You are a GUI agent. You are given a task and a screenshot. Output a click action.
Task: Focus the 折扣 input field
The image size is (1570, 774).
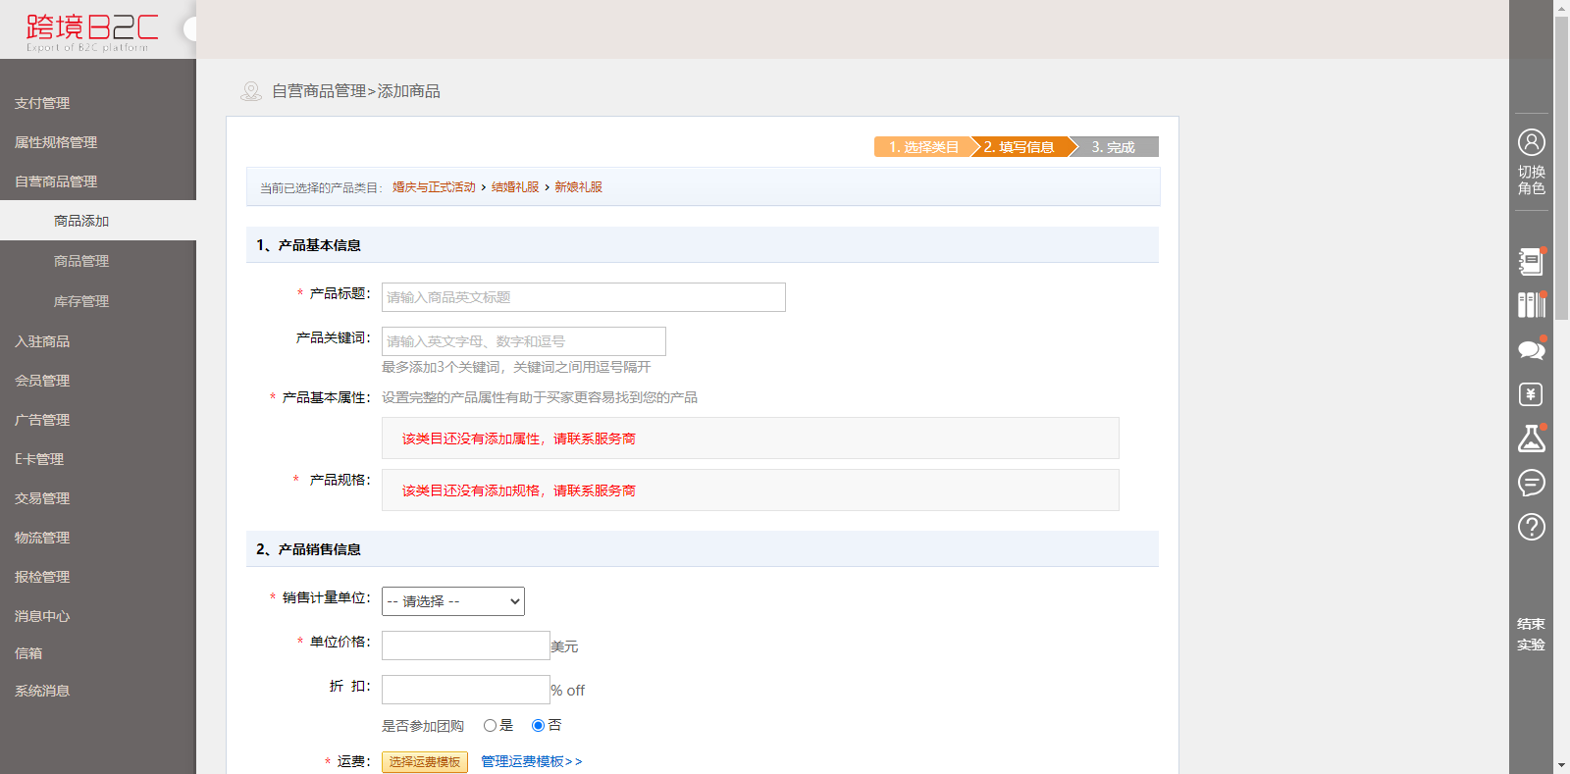(466, 690)
